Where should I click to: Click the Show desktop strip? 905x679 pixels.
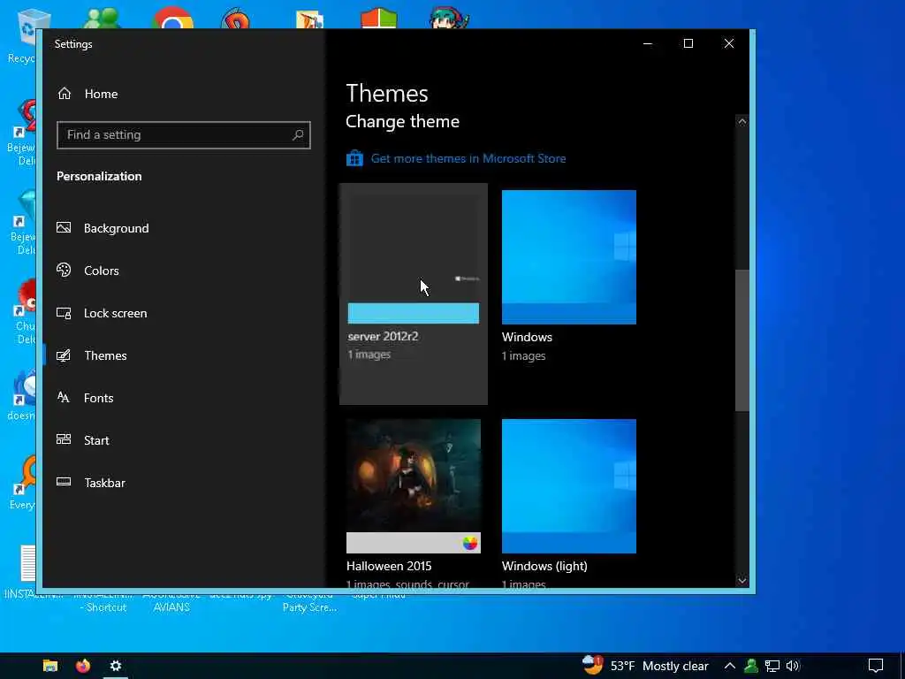point(902,666)
